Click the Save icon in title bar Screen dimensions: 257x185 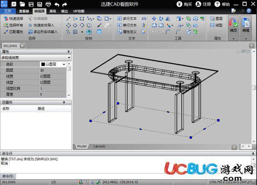tap(31, 4)
